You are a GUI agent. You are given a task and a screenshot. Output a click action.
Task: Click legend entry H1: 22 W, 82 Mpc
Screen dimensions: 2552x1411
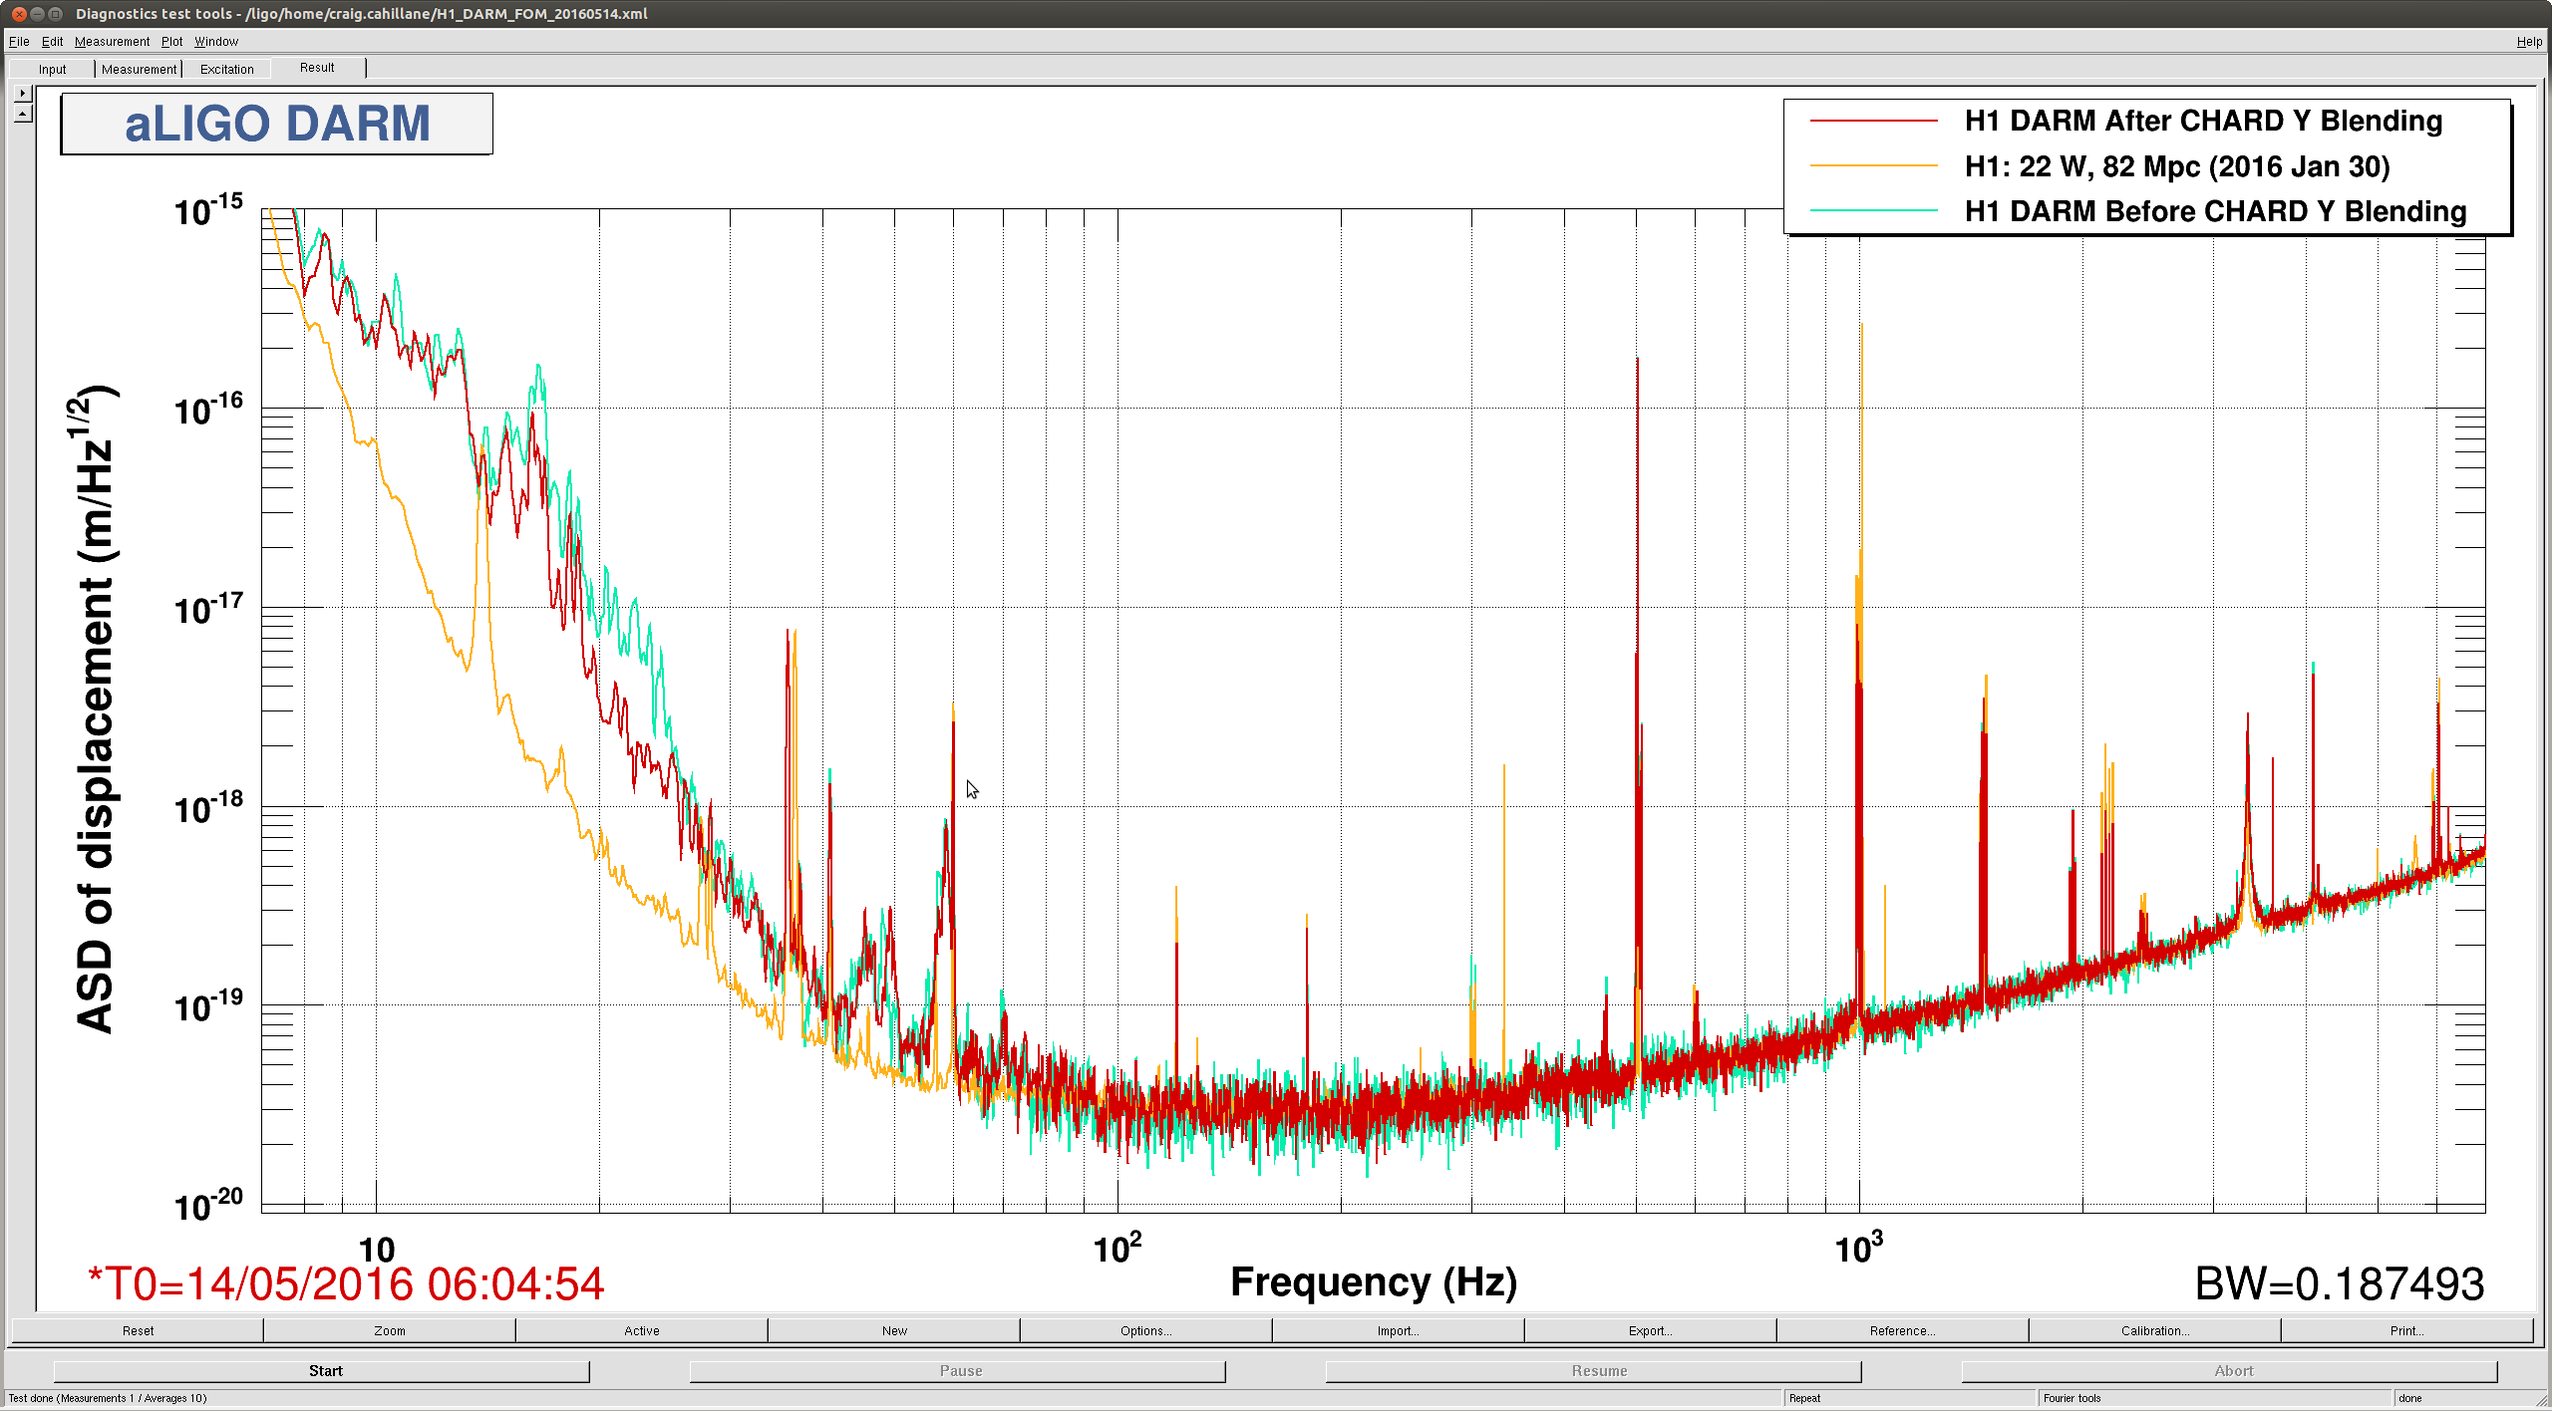tap(2177, 165)
